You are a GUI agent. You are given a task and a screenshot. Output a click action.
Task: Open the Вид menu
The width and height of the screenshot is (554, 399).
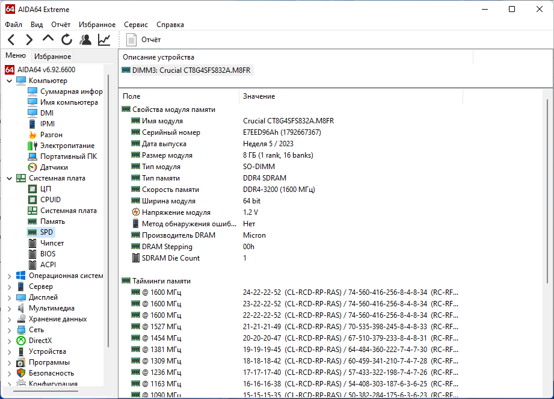point(36,25)
